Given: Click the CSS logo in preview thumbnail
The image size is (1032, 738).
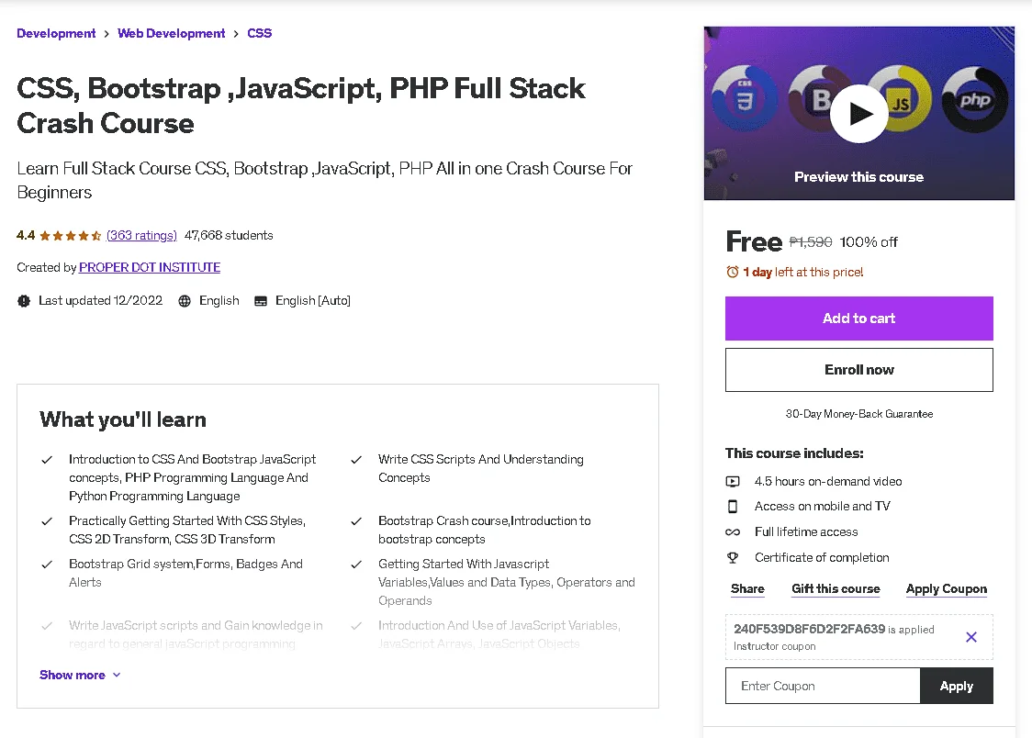Looking at the screenshot, I should 745,98.
